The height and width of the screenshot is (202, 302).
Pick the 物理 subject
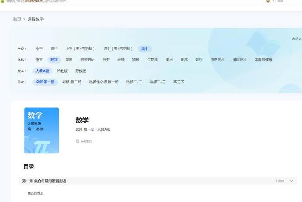click(136, 60)
